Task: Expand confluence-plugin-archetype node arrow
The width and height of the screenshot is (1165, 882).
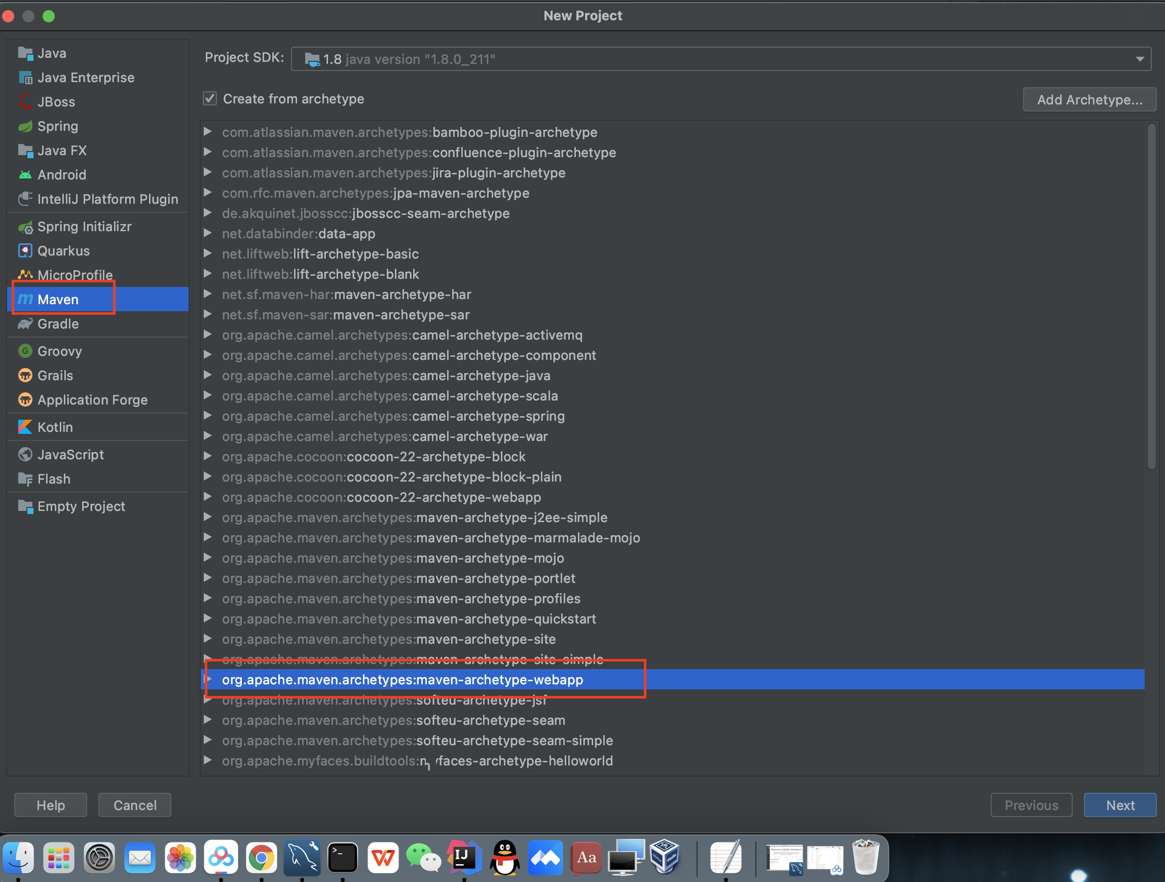Action: click(207, 152)
